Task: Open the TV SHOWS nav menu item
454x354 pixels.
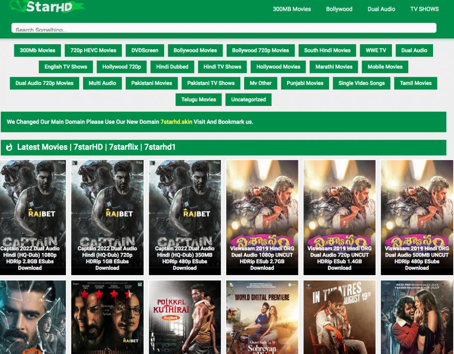Action: click(425, 9)
